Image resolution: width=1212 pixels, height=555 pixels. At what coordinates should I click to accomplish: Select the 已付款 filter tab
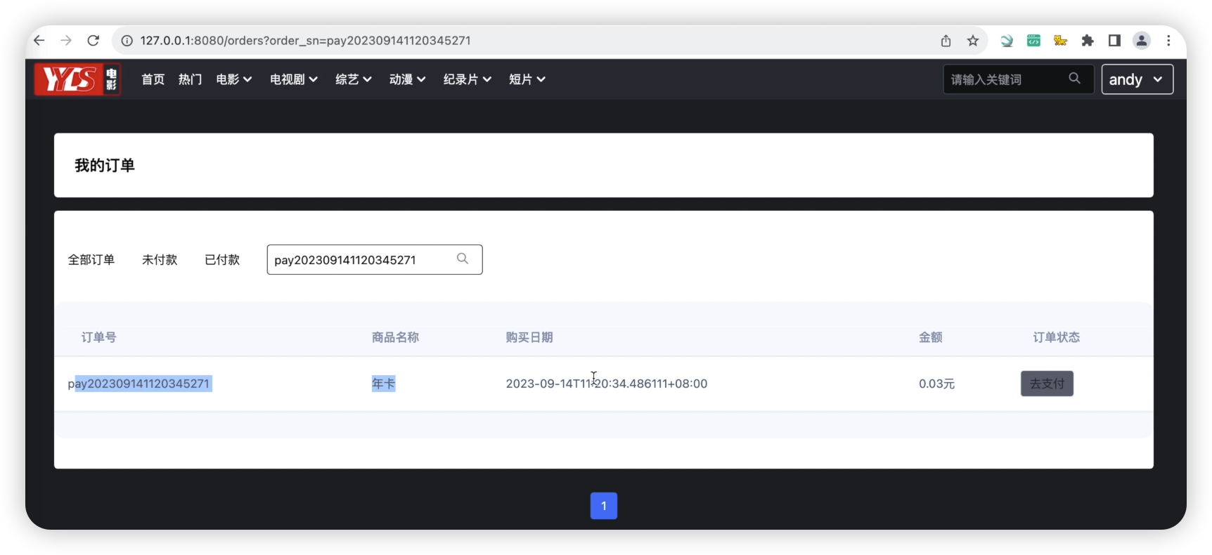222,260
